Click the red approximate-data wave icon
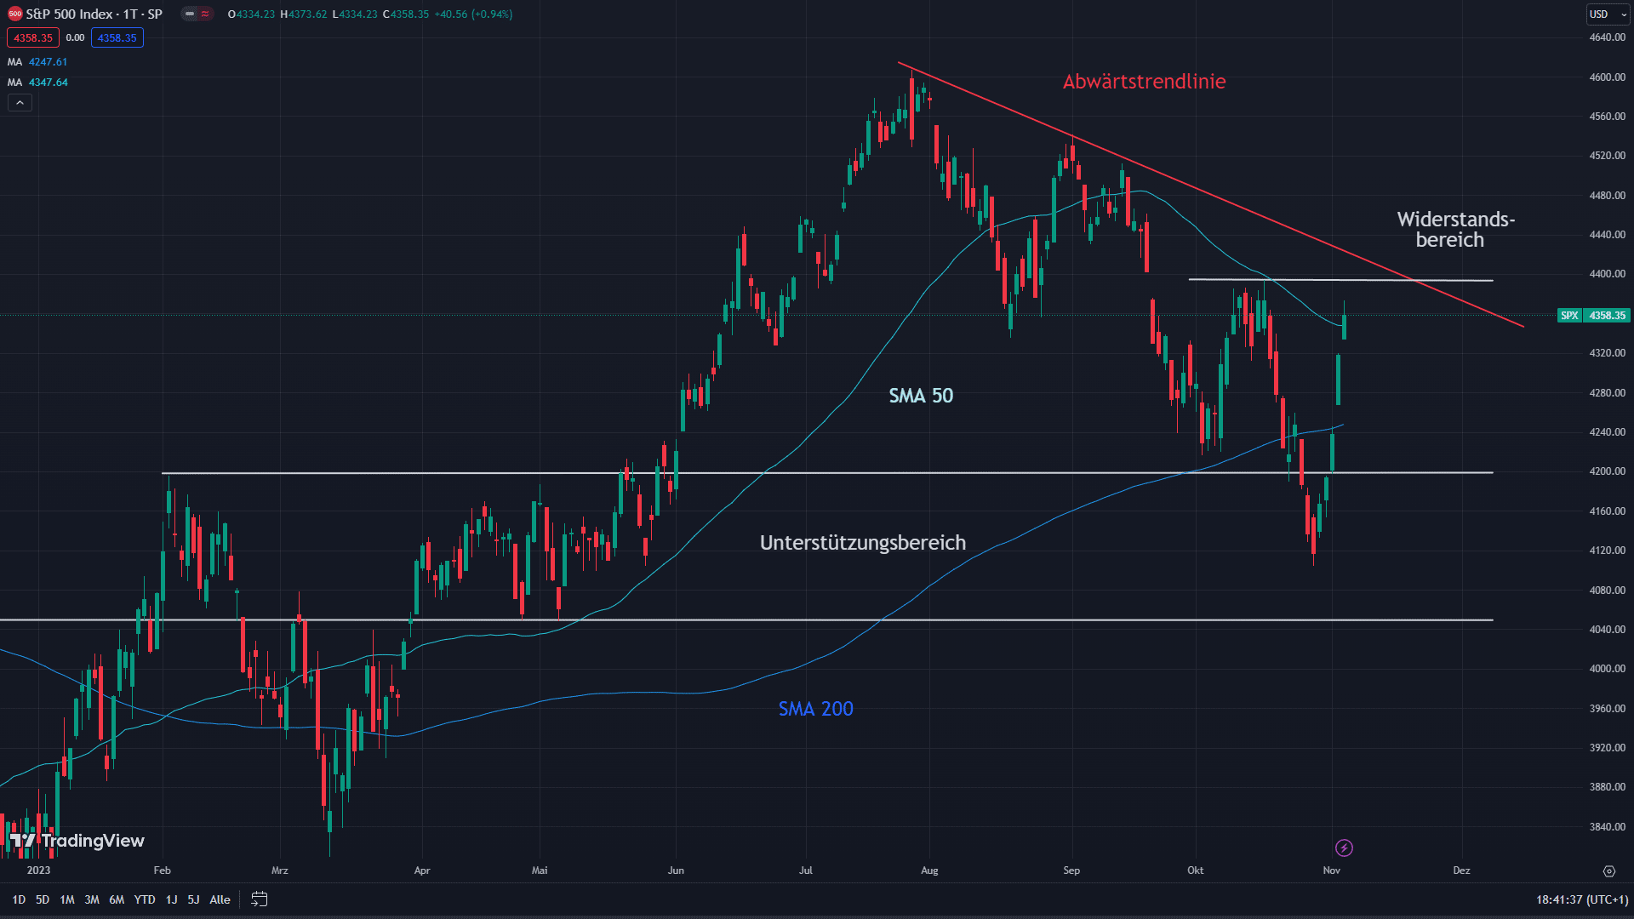This screenshot has width=1634, height=919. point(205,14)
